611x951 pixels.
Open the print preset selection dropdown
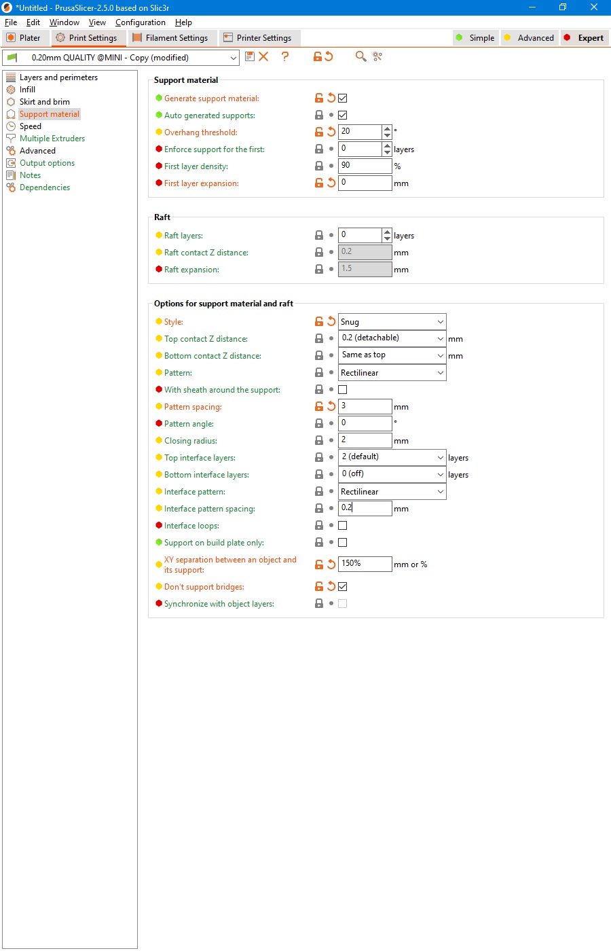[121, 58]
